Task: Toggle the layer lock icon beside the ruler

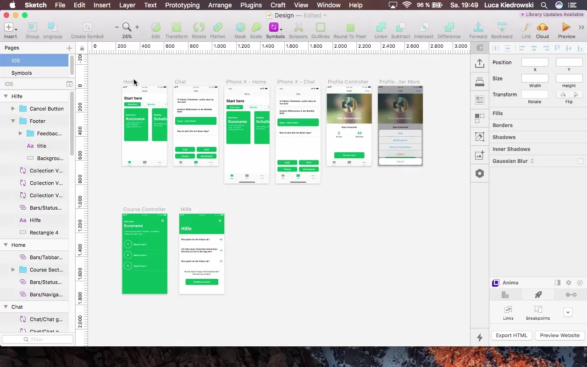Action: [x=82, y=48]
